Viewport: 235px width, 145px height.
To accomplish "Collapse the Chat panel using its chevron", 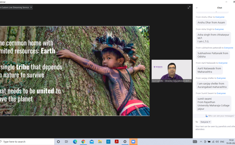I will click(x=197, y=8).
